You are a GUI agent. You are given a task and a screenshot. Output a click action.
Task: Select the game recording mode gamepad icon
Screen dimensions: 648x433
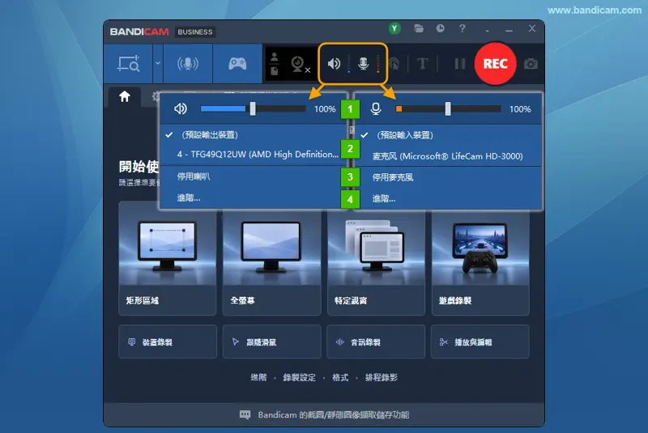tap(237, 64)
